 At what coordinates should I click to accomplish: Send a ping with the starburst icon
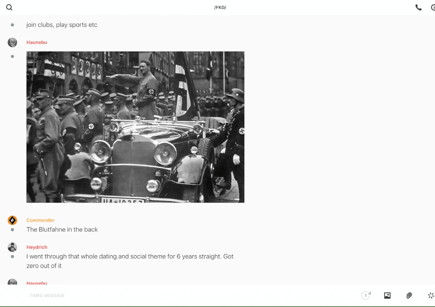pyautogui.click(x=431, y=296)
